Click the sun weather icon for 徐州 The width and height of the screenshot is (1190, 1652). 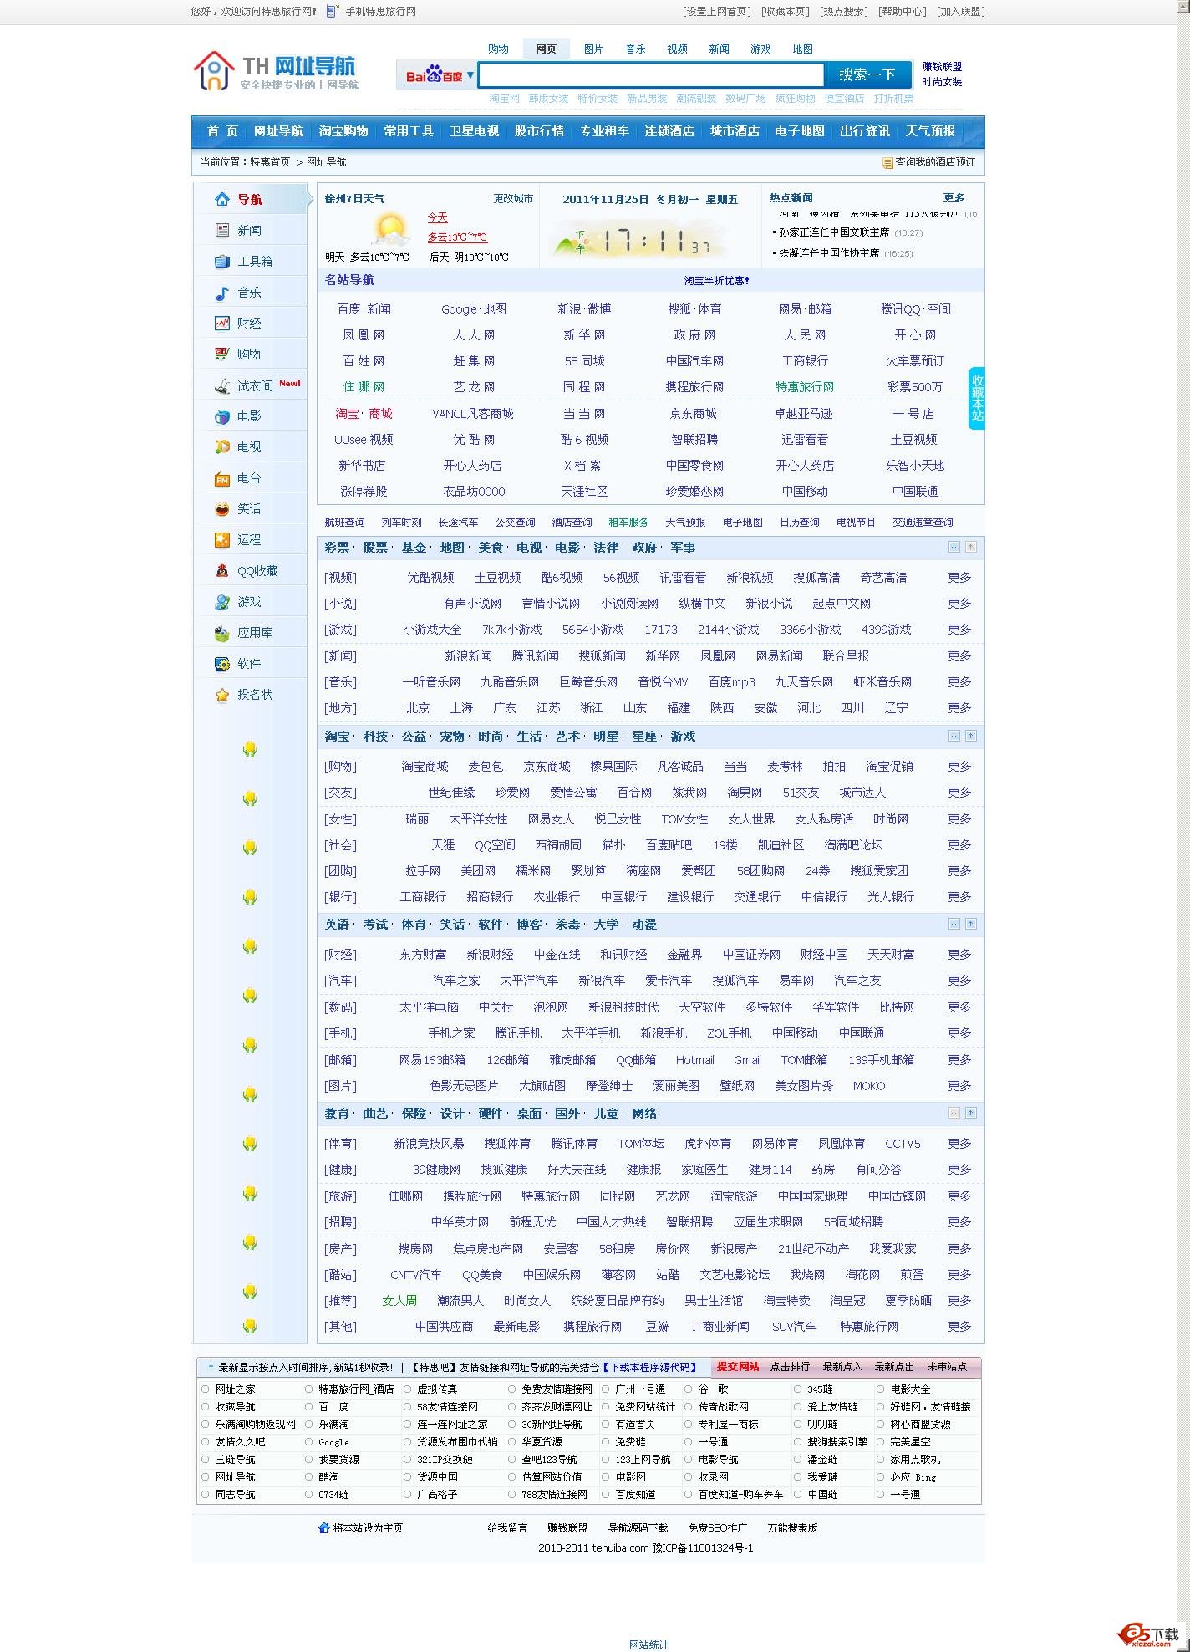click(x=391, y=228)
